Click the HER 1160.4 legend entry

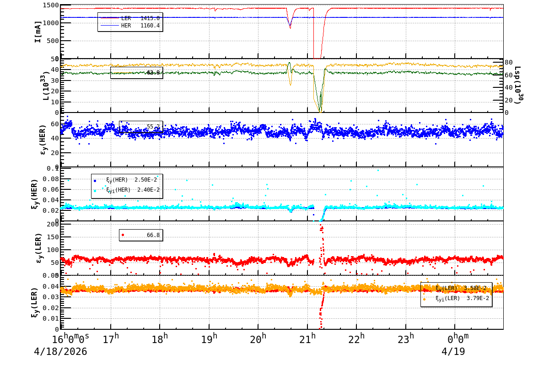point(130,26)
